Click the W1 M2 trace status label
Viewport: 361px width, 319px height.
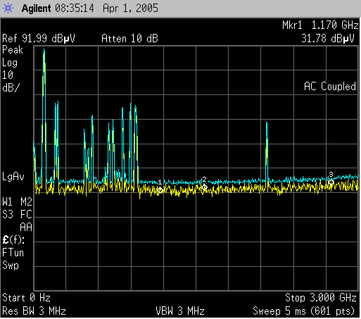(x=17, y=202)
